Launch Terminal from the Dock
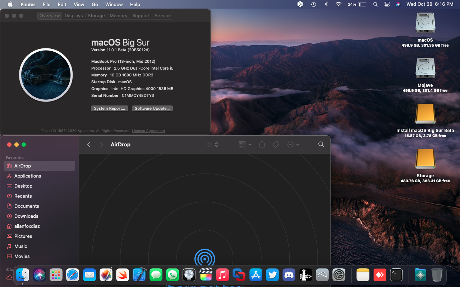 396,275
